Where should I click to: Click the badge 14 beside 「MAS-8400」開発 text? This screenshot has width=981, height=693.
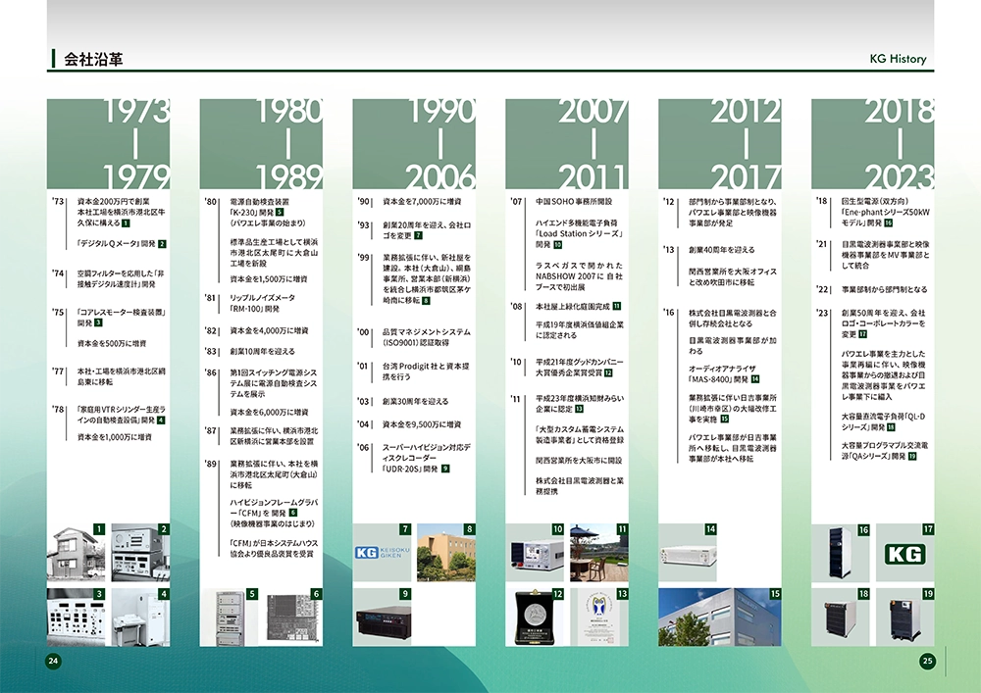(x=754, y=378)
